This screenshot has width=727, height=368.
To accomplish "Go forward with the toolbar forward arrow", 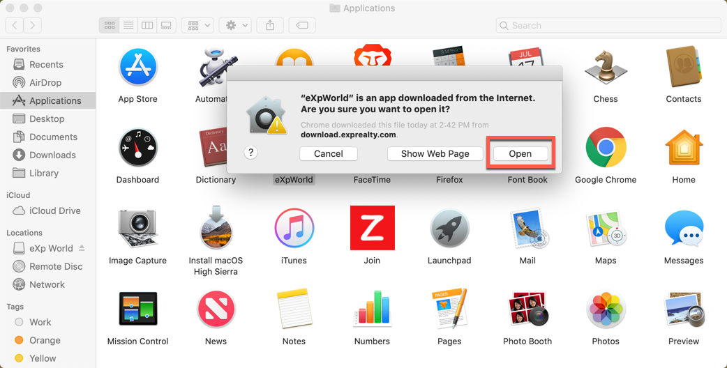I will [33, 26].
